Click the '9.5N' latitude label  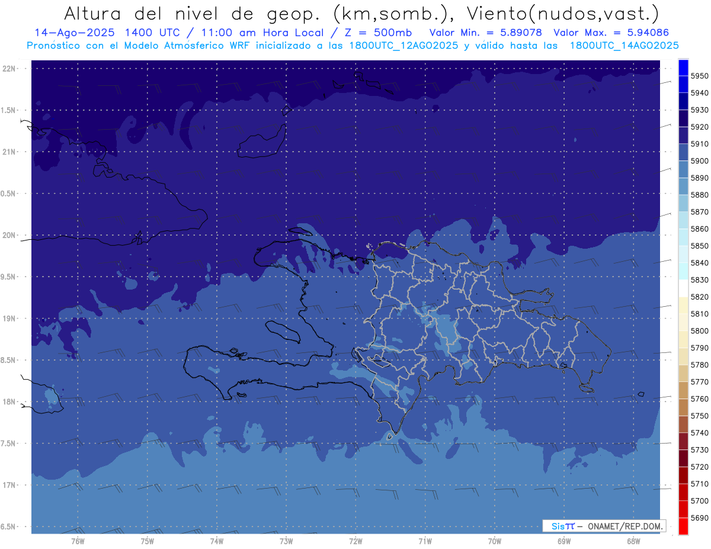click(9, 277)
